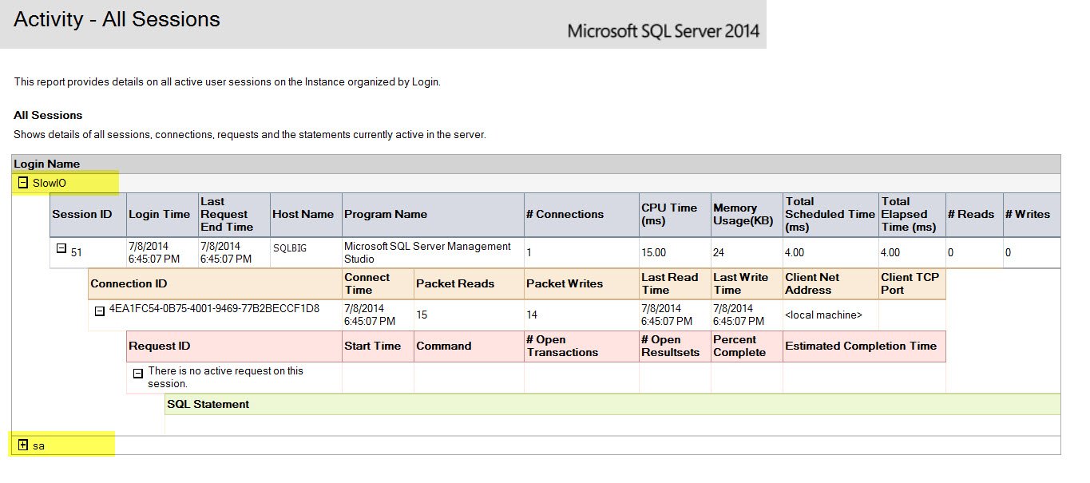Image resolution: width=1090 pixels, height=483 pixels.
Task: Click the # Connections column header
Action: coord(582,214)
